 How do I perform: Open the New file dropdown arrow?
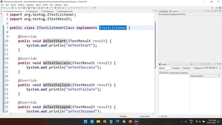pyautogui.click(x=4, y=8)
